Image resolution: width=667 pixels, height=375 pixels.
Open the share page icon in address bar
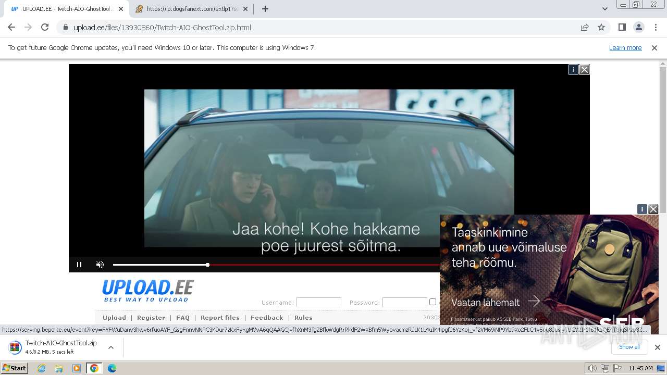585,28
